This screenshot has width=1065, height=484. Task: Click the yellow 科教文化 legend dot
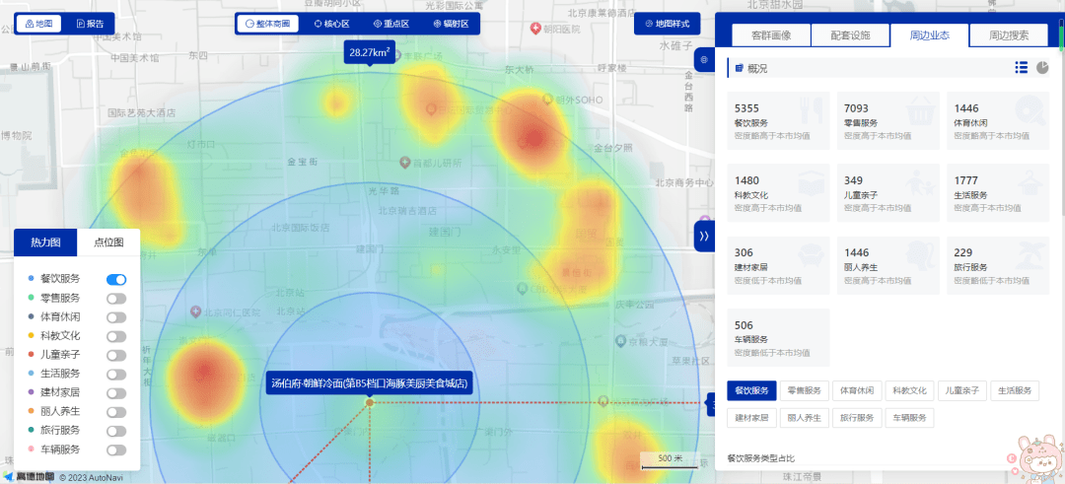31,335
